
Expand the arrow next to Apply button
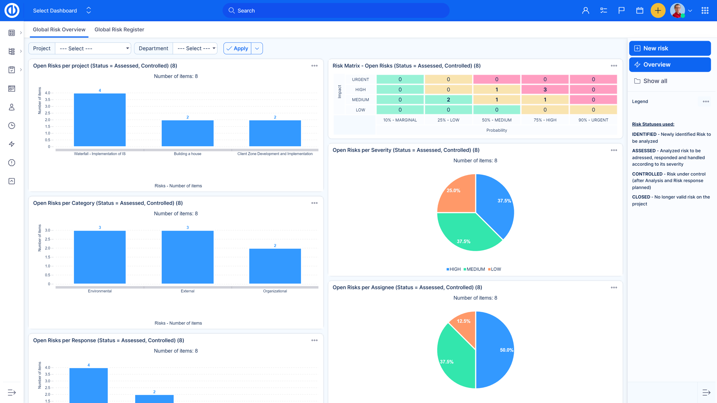click(x=257, y=48)
